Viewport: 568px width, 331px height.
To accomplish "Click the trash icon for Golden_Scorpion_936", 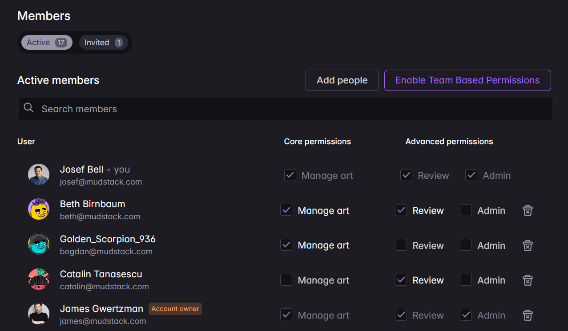I will click(528, 245).
